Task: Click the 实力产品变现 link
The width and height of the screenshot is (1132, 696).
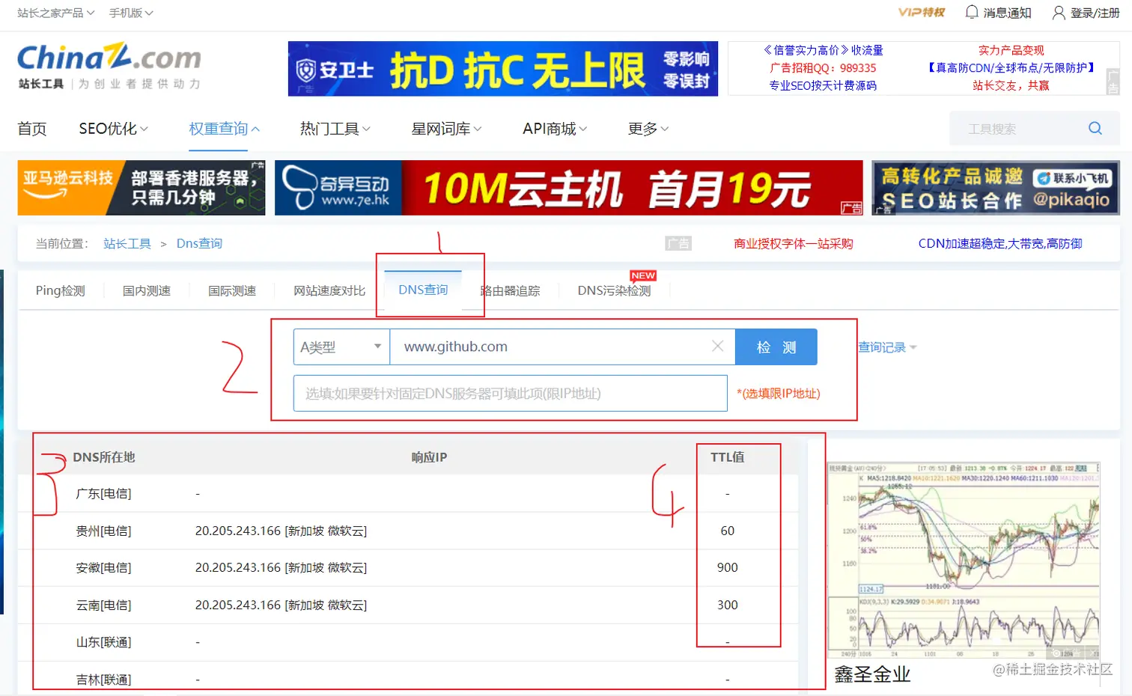Action: (x=1011, y=50)
